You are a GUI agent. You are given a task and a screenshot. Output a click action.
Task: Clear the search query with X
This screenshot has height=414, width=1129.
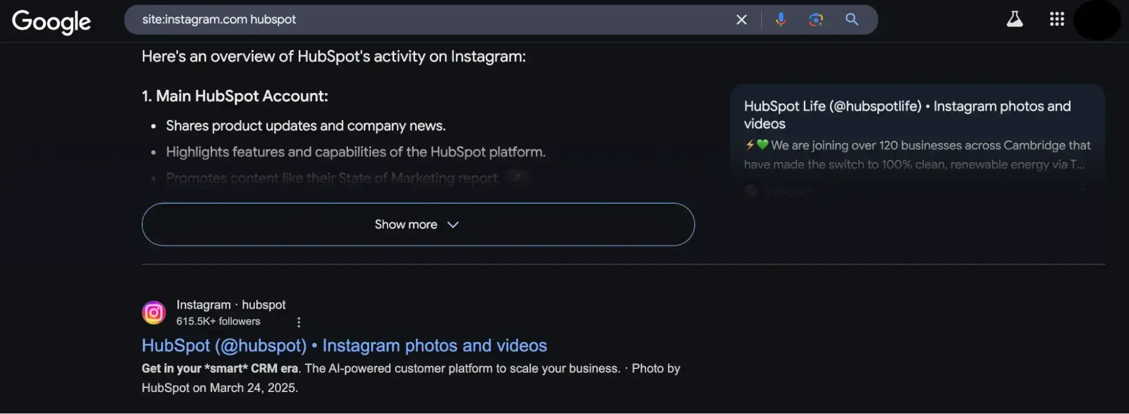coord(741,20)
